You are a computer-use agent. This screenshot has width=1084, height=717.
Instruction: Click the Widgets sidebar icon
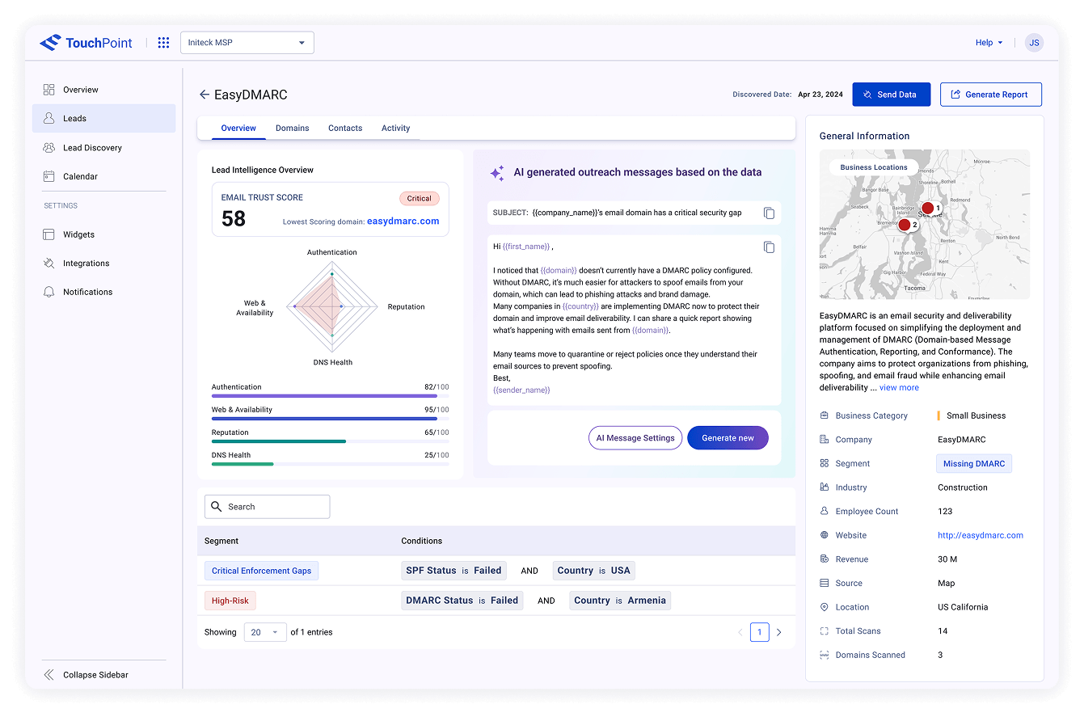(49, 234)
